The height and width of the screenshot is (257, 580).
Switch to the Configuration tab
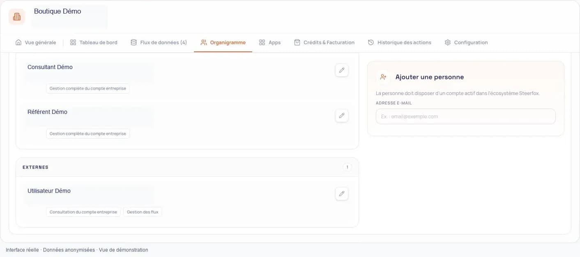(x=466, y=42)
